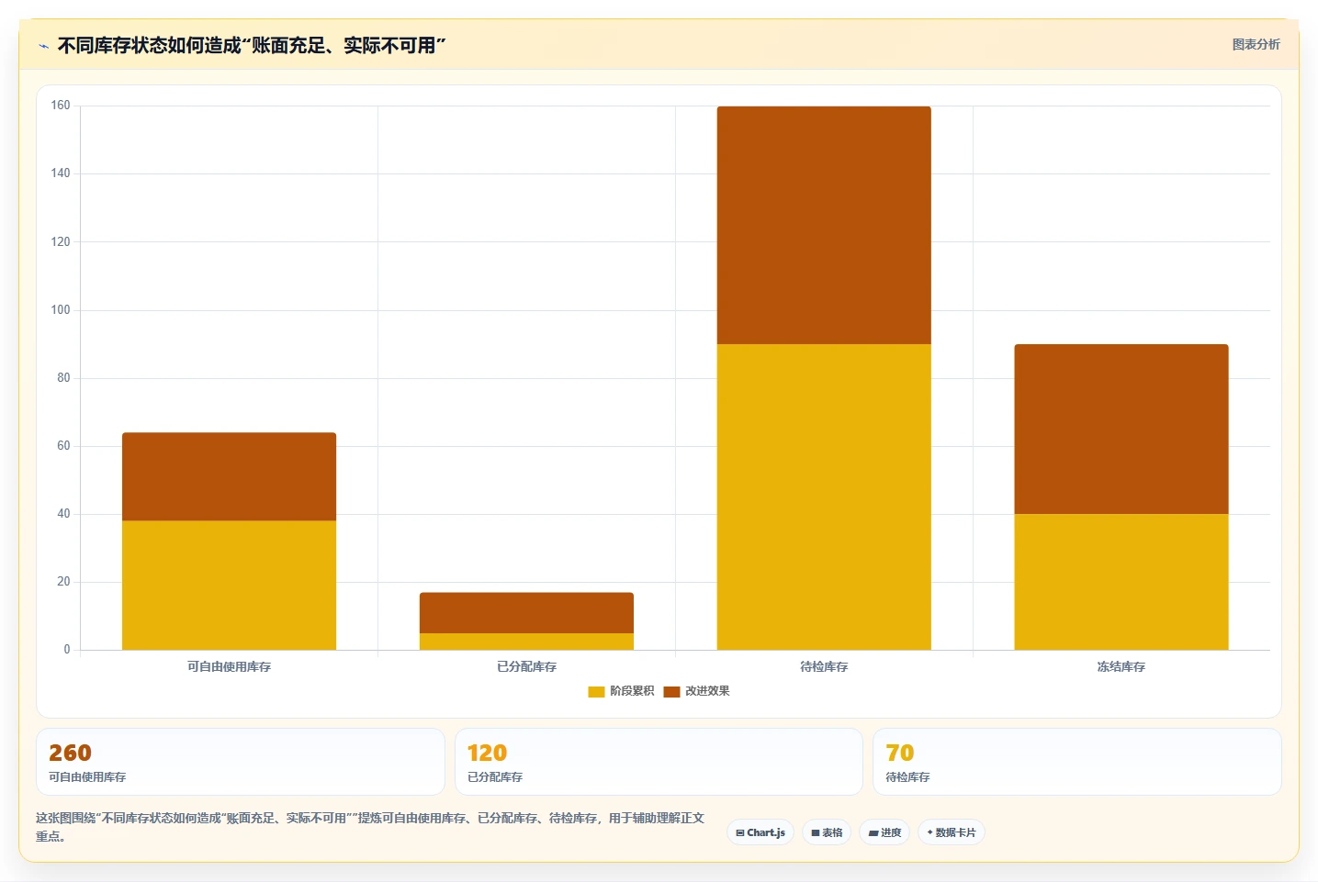Image resolution: width=1318 pixels, height=882 pixels.
Task: Click the yellow segment of 待检库存 bar
Action: click(824, 497)
